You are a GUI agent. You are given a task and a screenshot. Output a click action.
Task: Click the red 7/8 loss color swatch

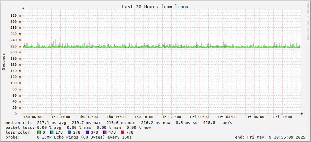tap(123, 132)
